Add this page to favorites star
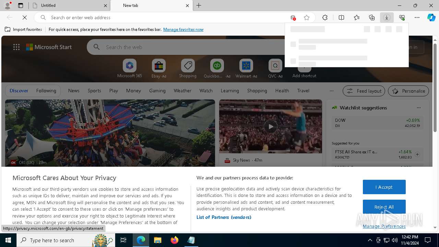 pyautogui.click(x=307, y=17)
